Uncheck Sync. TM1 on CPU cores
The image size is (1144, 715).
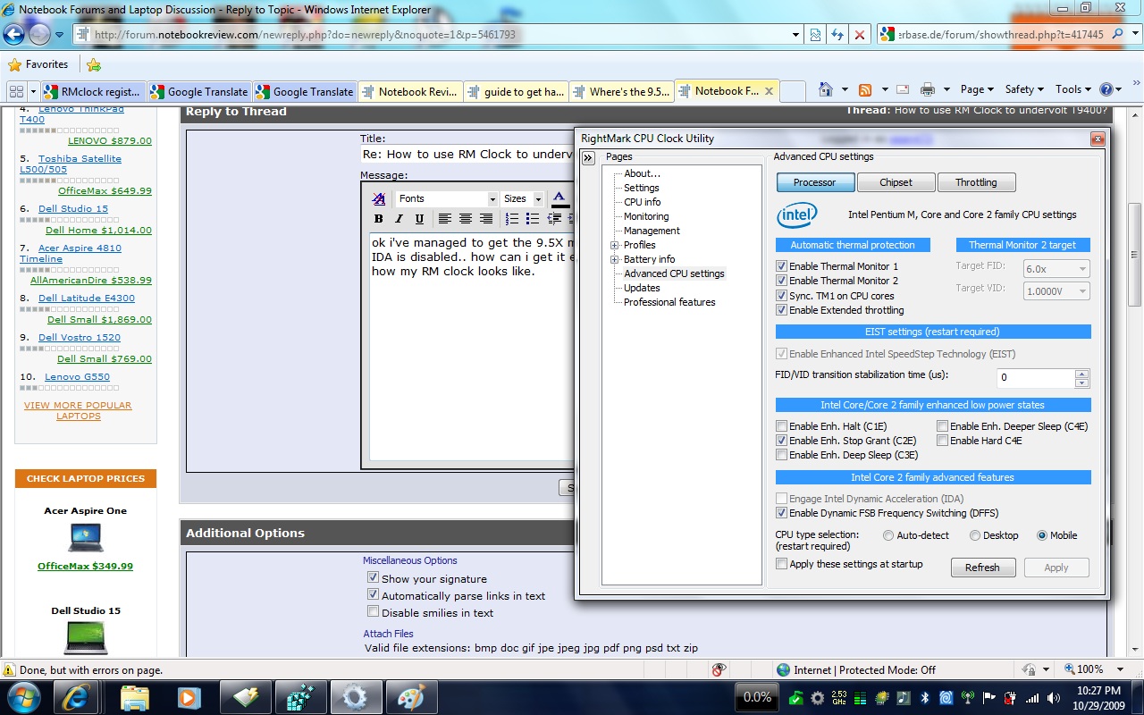tap(782, 296)
